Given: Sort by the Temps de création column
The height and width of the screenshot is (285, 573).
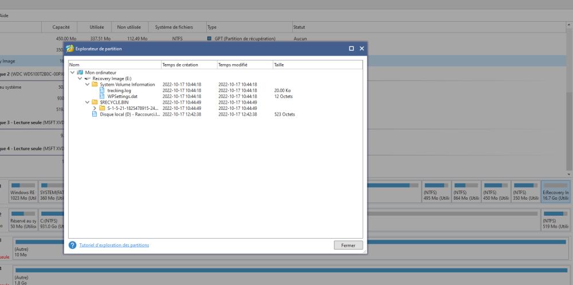Looking at the screenshot, I should coord(188,65).
